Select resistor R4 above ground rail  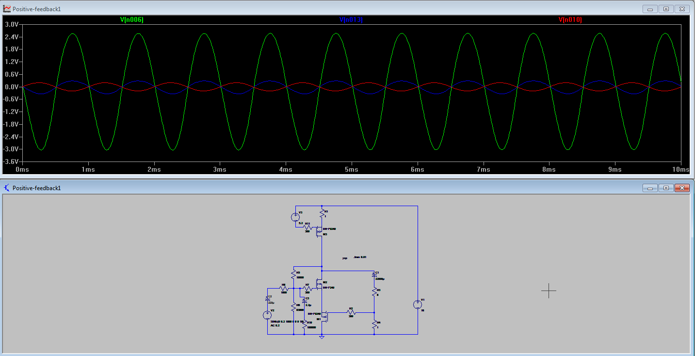[374, 324]
